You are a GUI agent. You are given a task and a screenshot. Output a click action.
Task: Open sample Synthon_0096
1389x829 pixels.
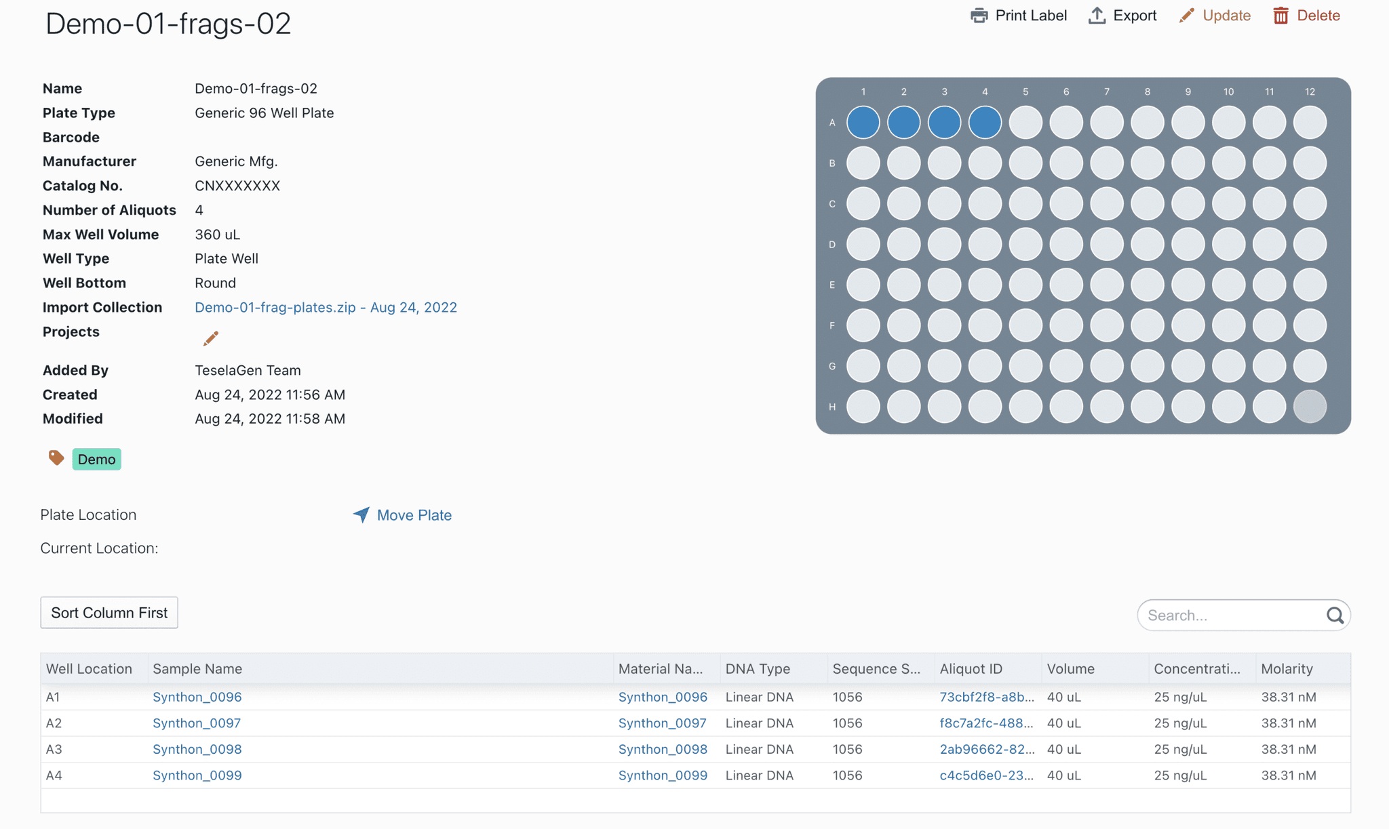[197, 697]
